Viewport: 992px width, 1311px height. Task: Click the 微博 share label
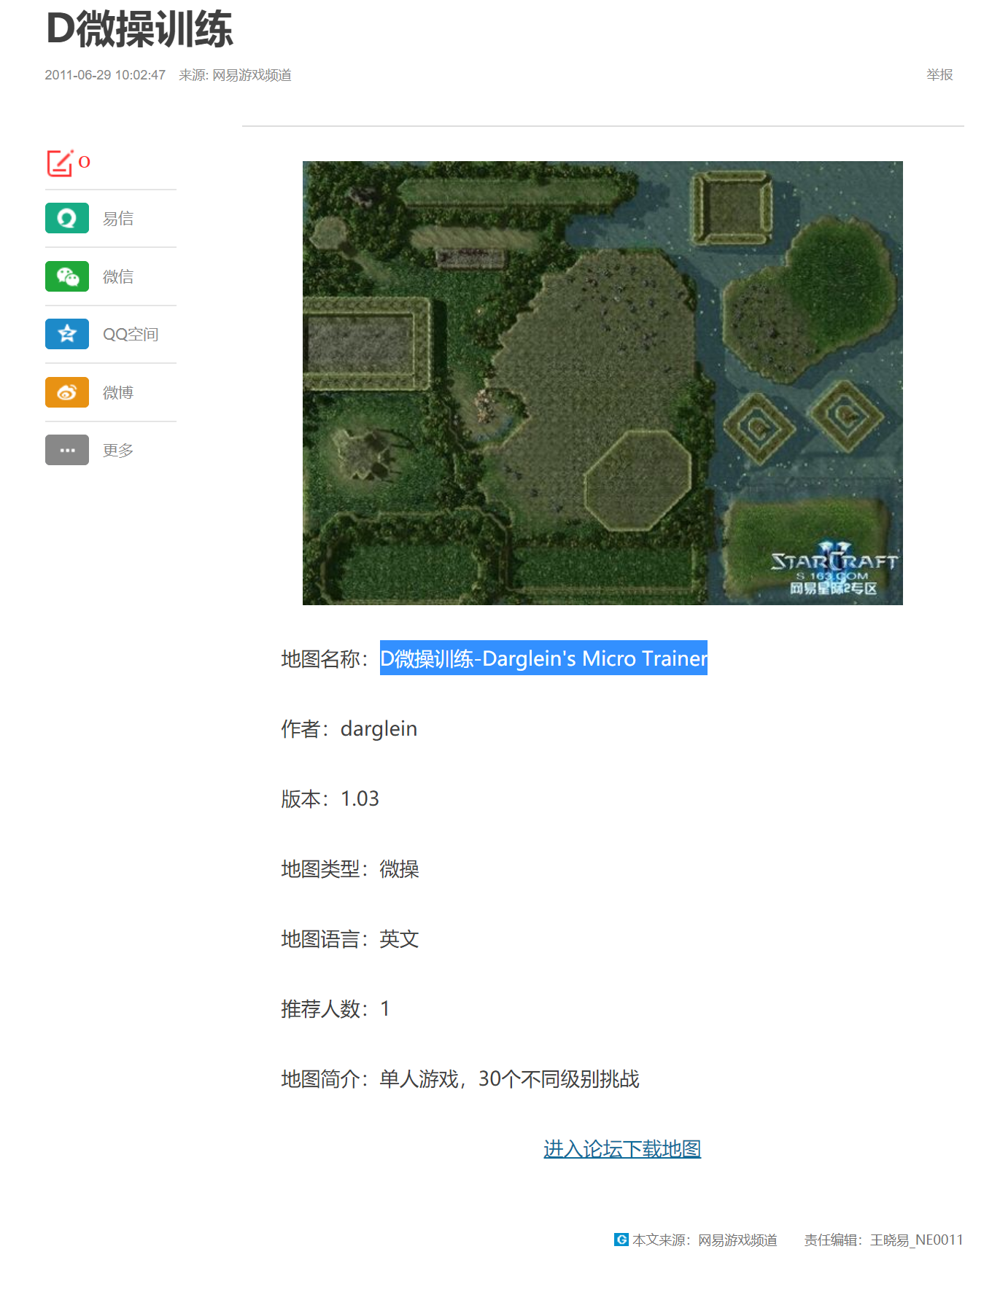point(118,392)
